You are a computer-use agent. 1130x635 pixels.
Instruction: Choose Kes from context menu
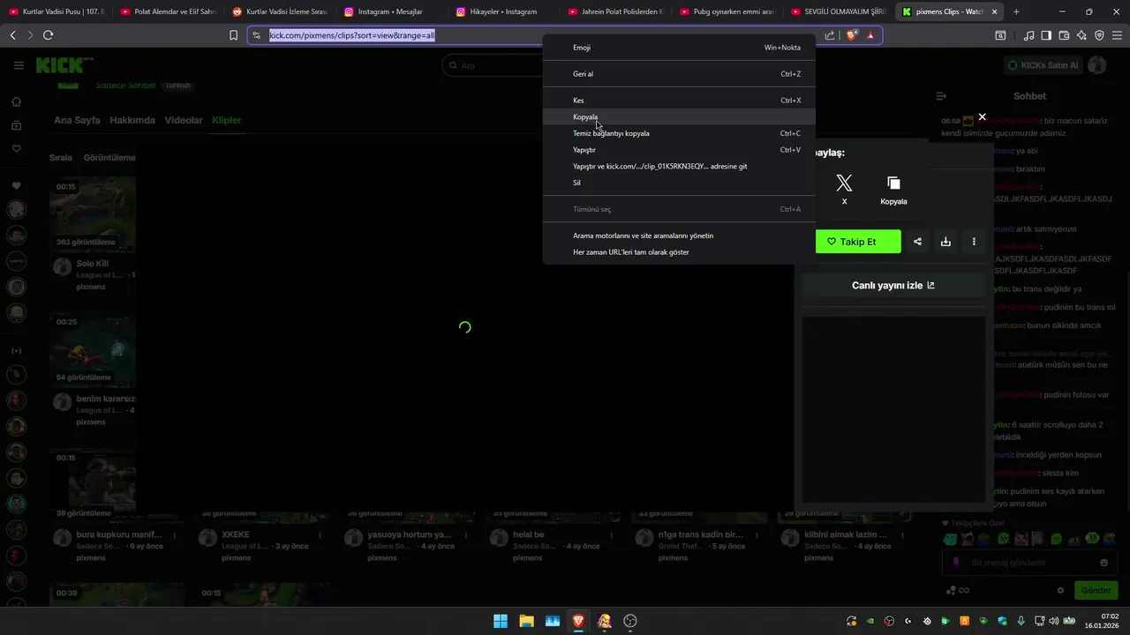tap(679, 101)
